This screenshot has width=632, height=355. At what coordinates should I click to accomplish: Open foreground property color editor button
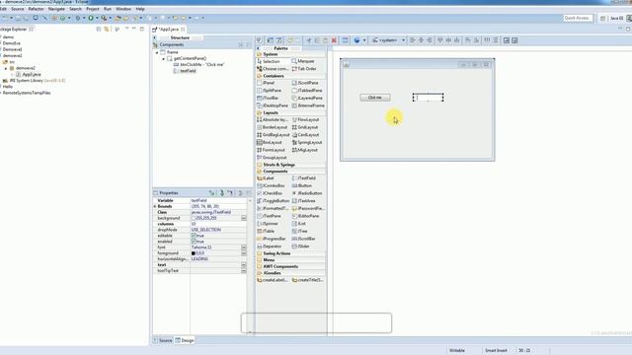tap(244, 253)
